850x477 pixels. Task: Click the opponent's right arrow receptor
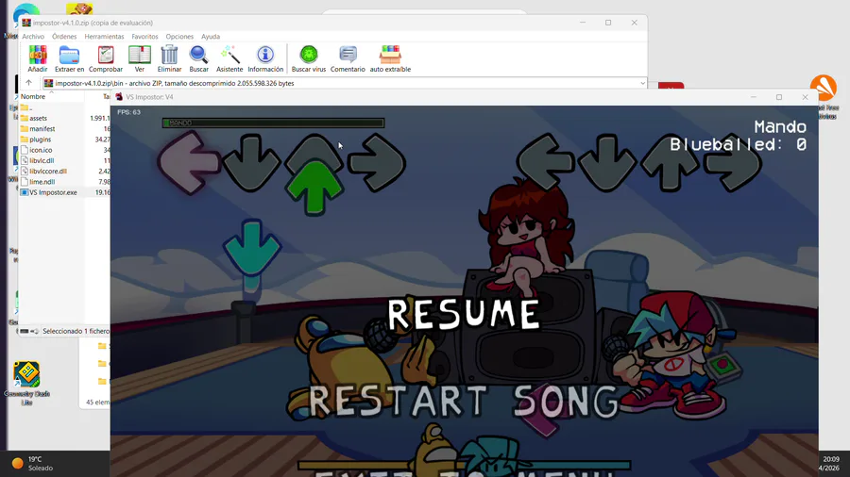coord(377,162)
